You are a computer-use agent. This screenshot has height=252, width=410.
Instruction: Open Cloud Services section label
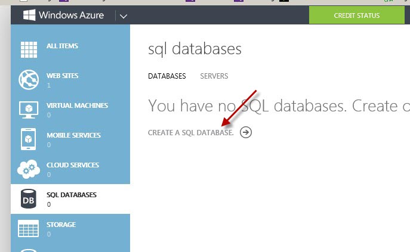click(x=73, y=165)
